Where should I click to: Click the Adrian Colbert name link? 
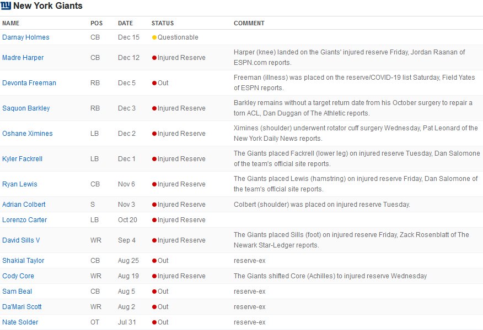(24, 205)
